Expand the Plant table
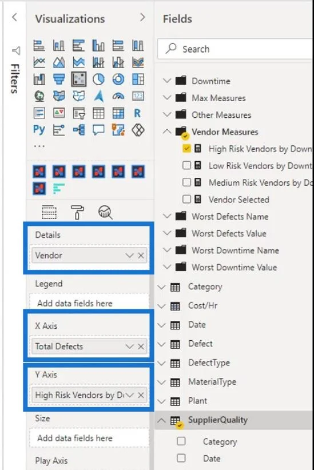Image resolution: width=314 pixels, height=470 pixels. click(x=162, y=401)
